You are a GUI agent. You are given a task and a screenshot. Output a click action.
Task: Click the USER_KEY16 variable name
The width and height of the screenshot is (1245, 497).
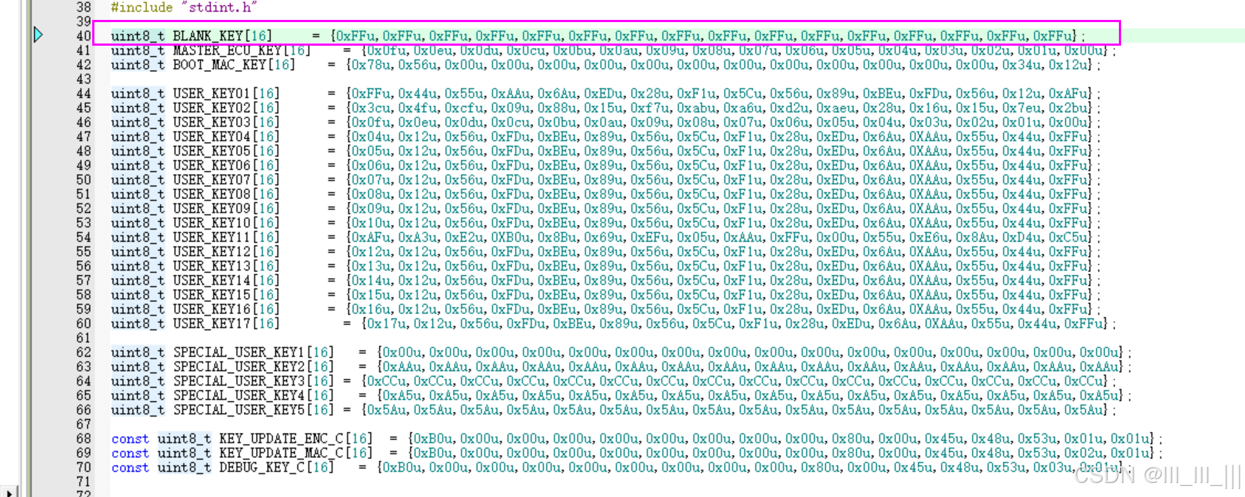click(212, 309)
